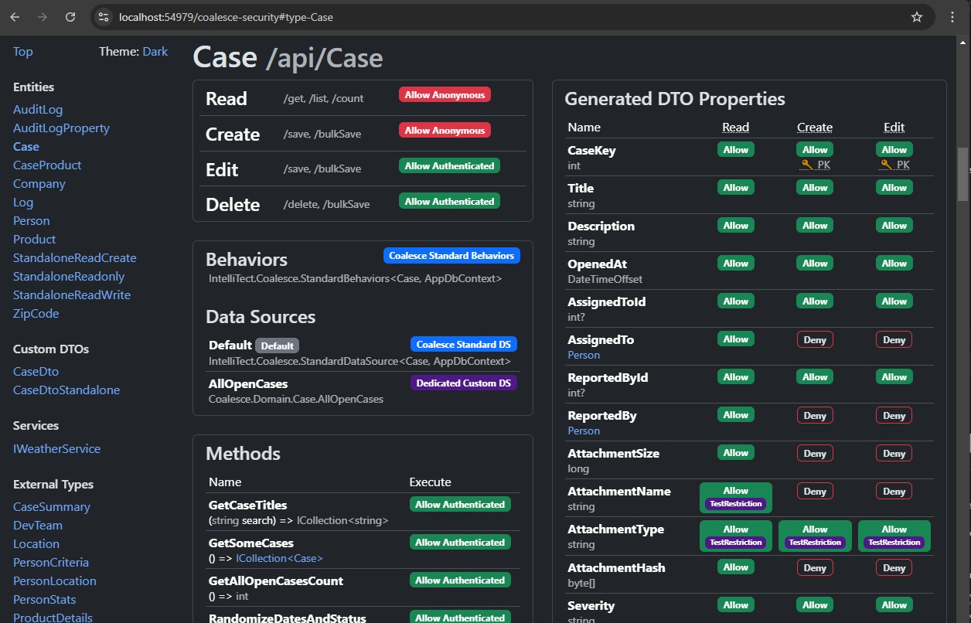Open PersonCriteria external type link
971x623 pixels.
tap(51, 563)
